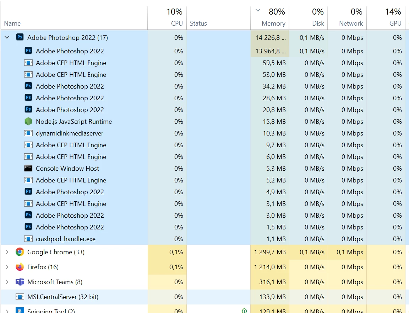The height and width of the screenshot is (313, 409).
Task: Click the MSI.CentralServer process icon
Action: click(20, 297)
